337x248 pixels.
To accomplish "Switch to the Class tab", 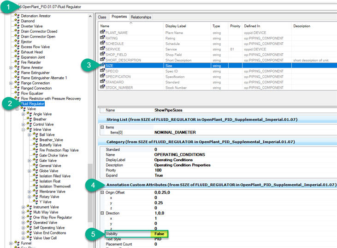I will click(102, 17).
